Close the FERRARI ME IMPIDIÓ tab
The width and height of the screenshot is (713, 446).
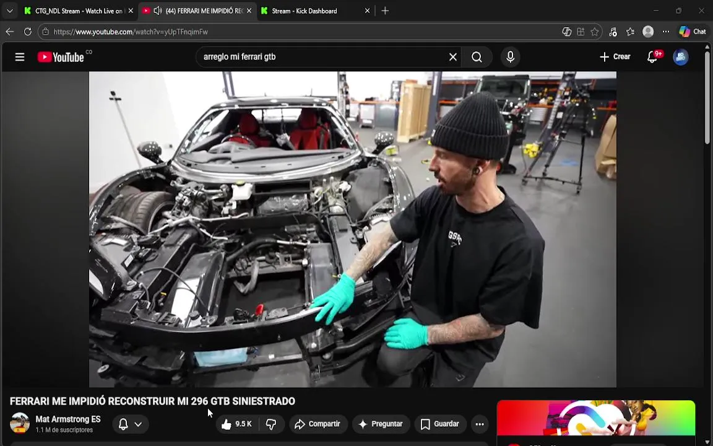pyautogui.click(x=249, y=11)
